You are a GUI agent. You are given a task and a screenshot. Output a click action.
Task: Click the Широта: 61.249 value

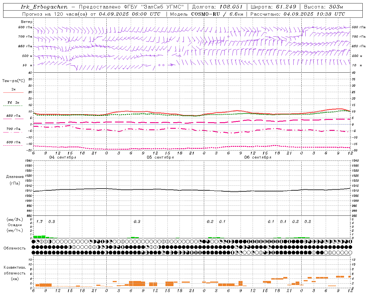pos(274,7)
